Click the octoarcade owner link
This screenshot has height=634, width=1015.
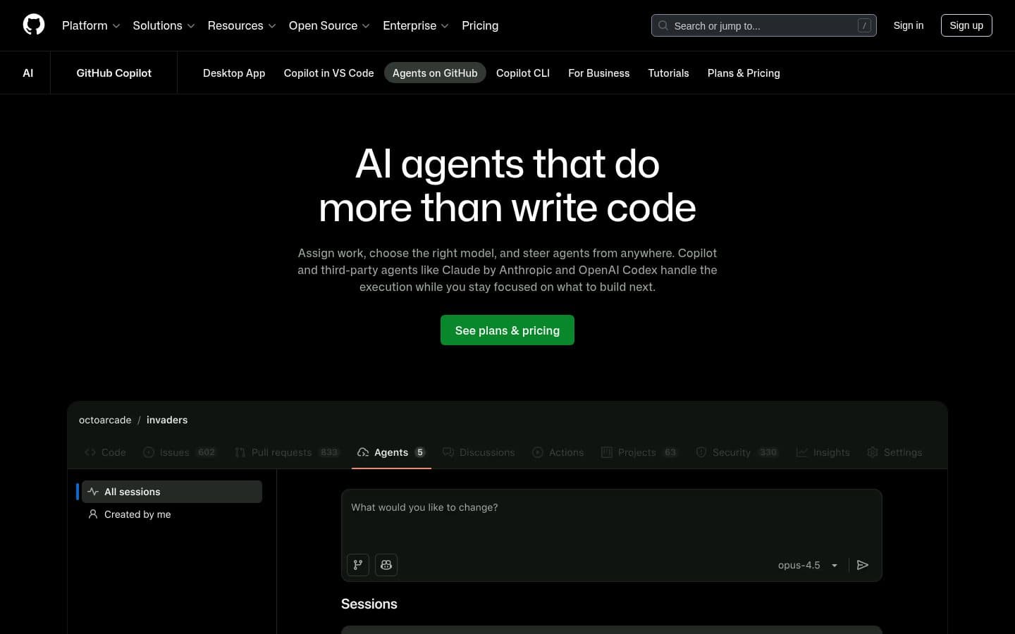click(x=105, y=420)
